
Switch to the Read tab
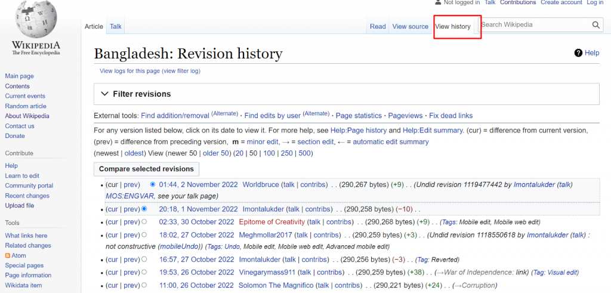378,26
